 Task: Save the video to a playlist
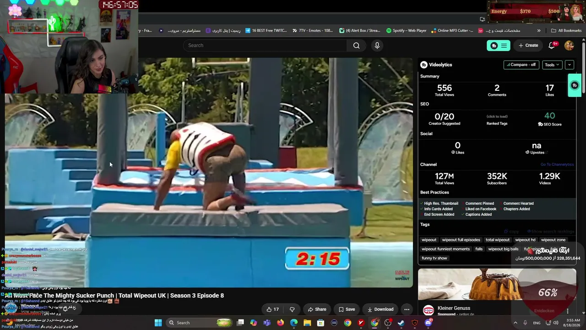(x=347, y=309)
